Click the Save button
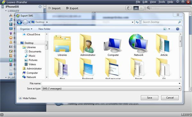Image resolution: width=192 pixels, height=117 pixels. 149,98
